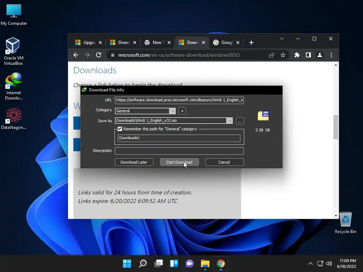Click the URL field in download dialog
The image size is (363, 272).
179,100
